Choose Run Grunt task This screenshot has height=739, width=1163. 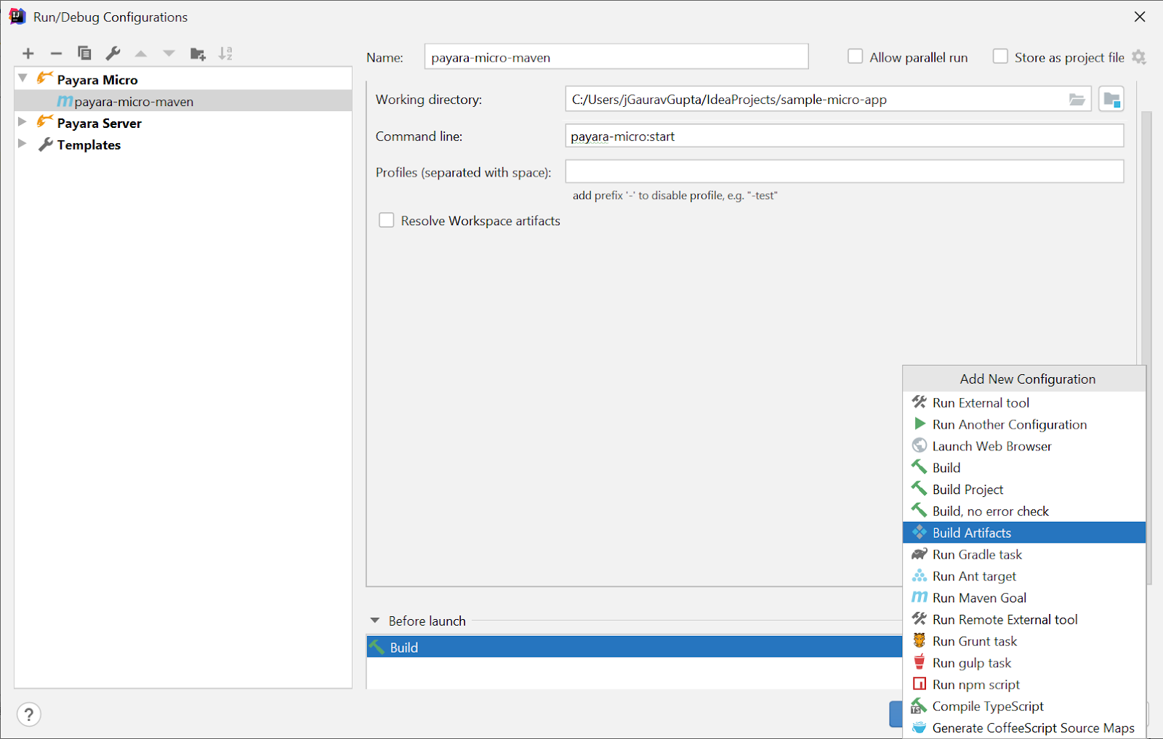point(1024,641)
